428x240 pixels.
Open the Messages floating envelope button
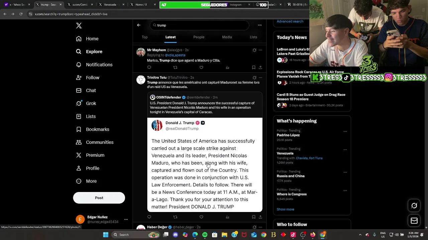coord(414,221)
